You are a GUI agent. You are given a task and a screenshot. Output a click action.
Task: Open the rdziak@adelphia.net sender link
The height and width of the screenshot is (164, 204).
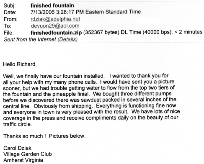[x=55, y=19]
